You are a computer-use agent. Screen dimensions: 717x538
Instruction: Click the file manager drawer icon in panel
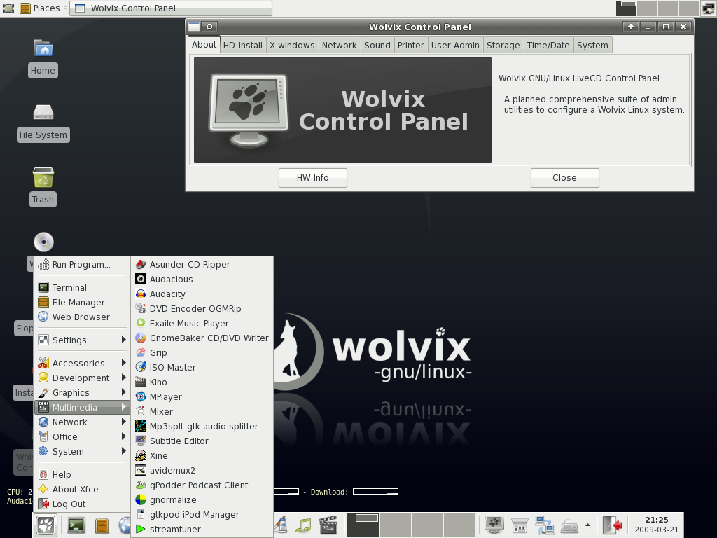pos(102,525)
